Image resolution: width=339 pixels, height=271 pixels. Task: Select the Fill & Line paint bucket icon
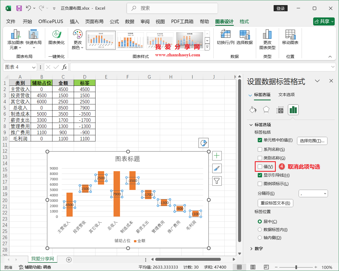253,109
